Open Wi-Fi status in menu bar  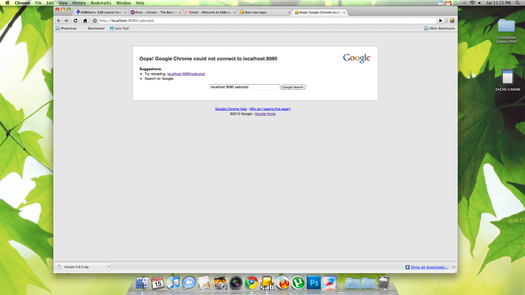[472, 3]
